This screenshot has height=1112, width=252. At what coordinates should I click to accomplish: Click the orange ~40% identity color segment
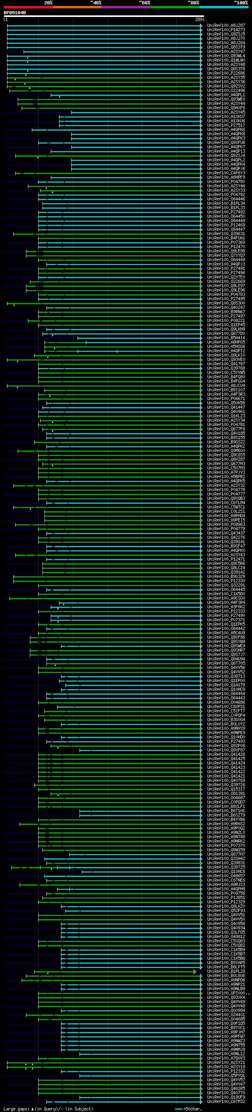tap(77, 7)
